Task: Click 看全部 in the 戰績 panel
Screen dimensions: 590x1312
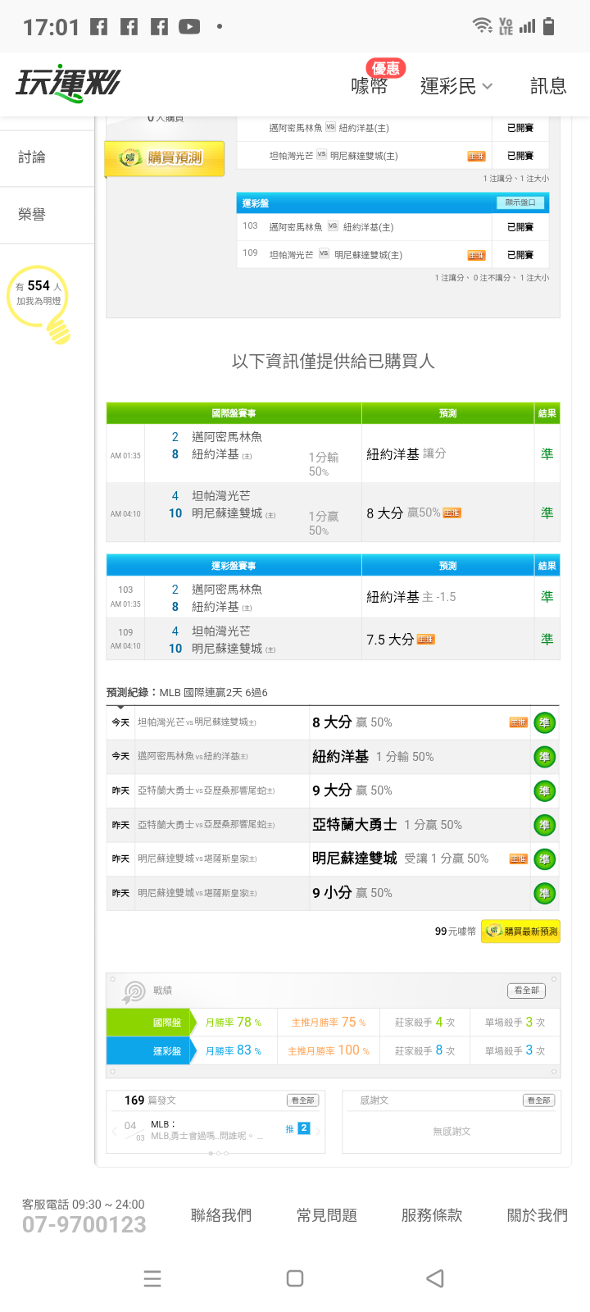Action: [526, 991]
